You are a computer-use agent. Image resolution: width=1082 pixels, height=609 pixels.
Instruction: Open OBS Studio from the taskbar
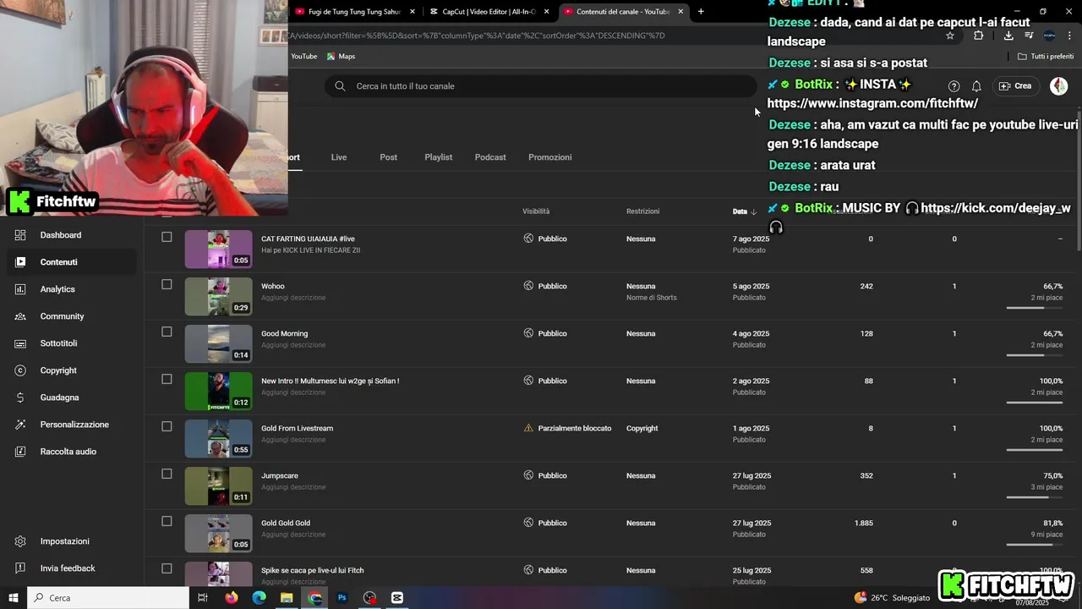pyautogui.click(x=370, y=598)
